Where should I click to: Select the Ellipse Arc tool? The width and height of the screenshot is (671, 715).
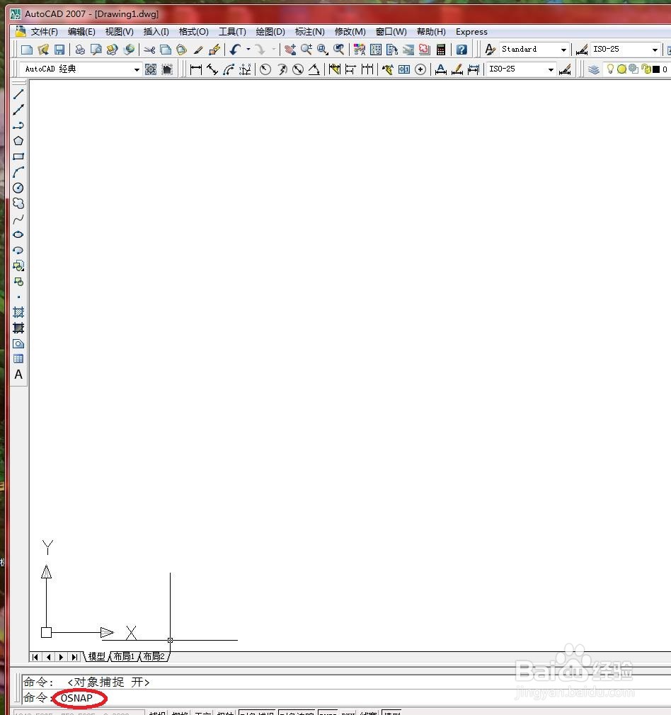point(18,251)
